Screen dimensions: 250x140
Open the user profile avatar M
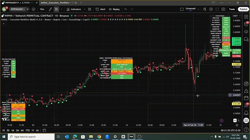click(4, 9)
